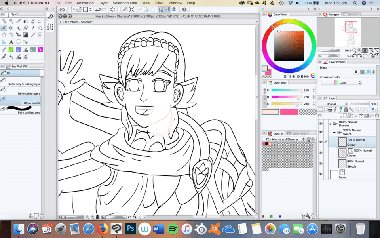Viewport: 380px width, 238px height.
Task: Select 'Refer only to editing layer' sub tool
Action: 21,82
